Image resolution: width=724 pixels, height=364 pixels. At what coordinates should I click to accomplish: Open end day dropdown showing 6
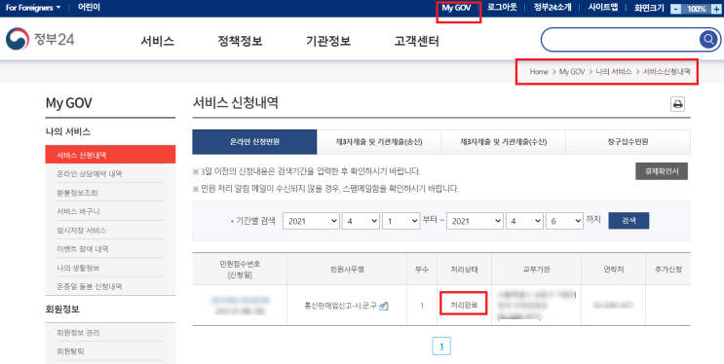coord(564,221)
